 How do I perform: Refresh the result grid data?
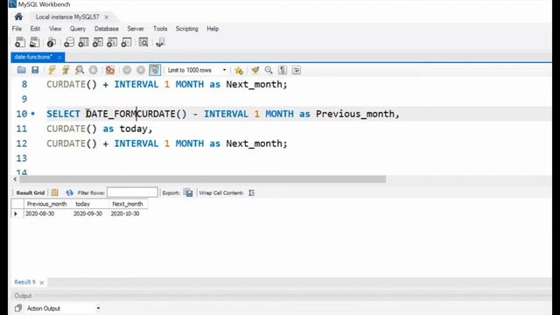69,192
